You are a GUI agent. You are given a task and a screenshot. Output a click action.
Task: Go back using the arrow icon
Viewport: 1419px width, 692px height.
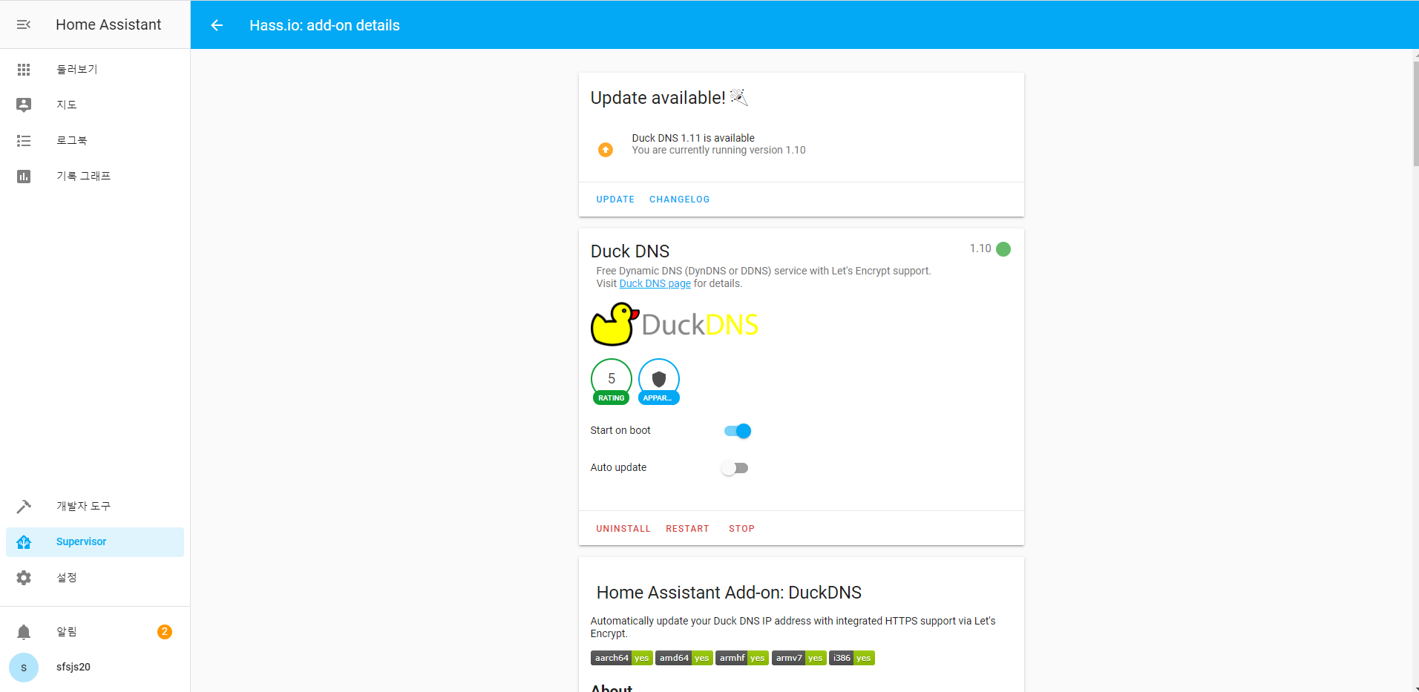pyautogui.click(x=217, y=25)
